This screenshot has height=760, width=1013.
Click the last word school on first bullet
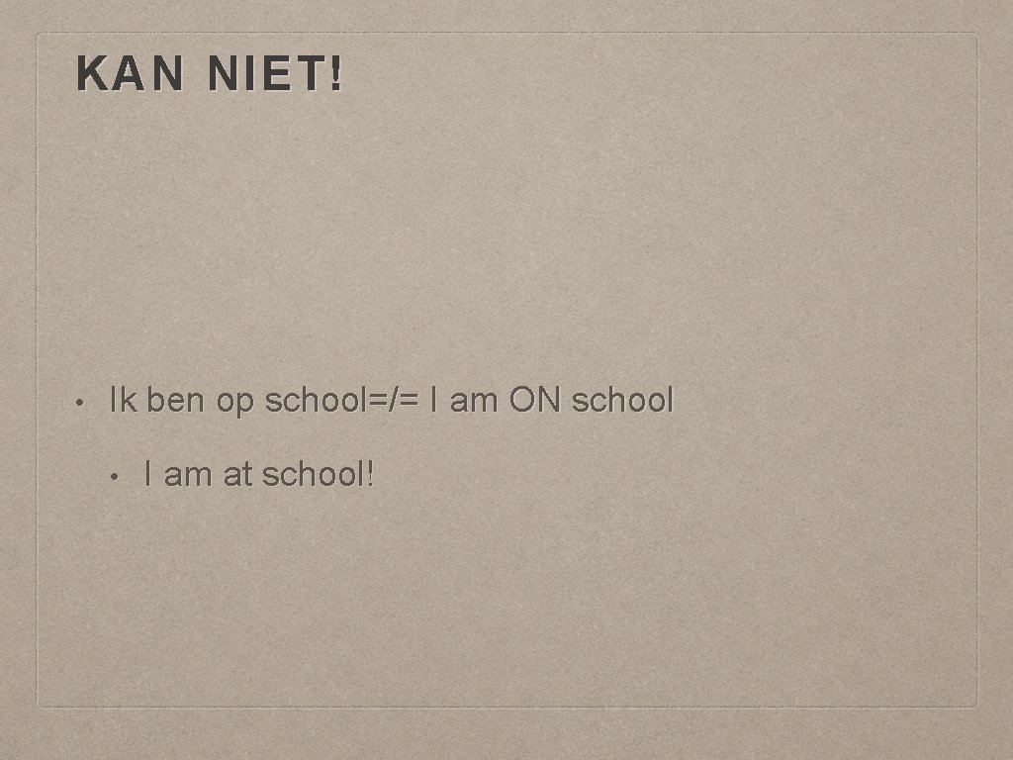[623, 400]
